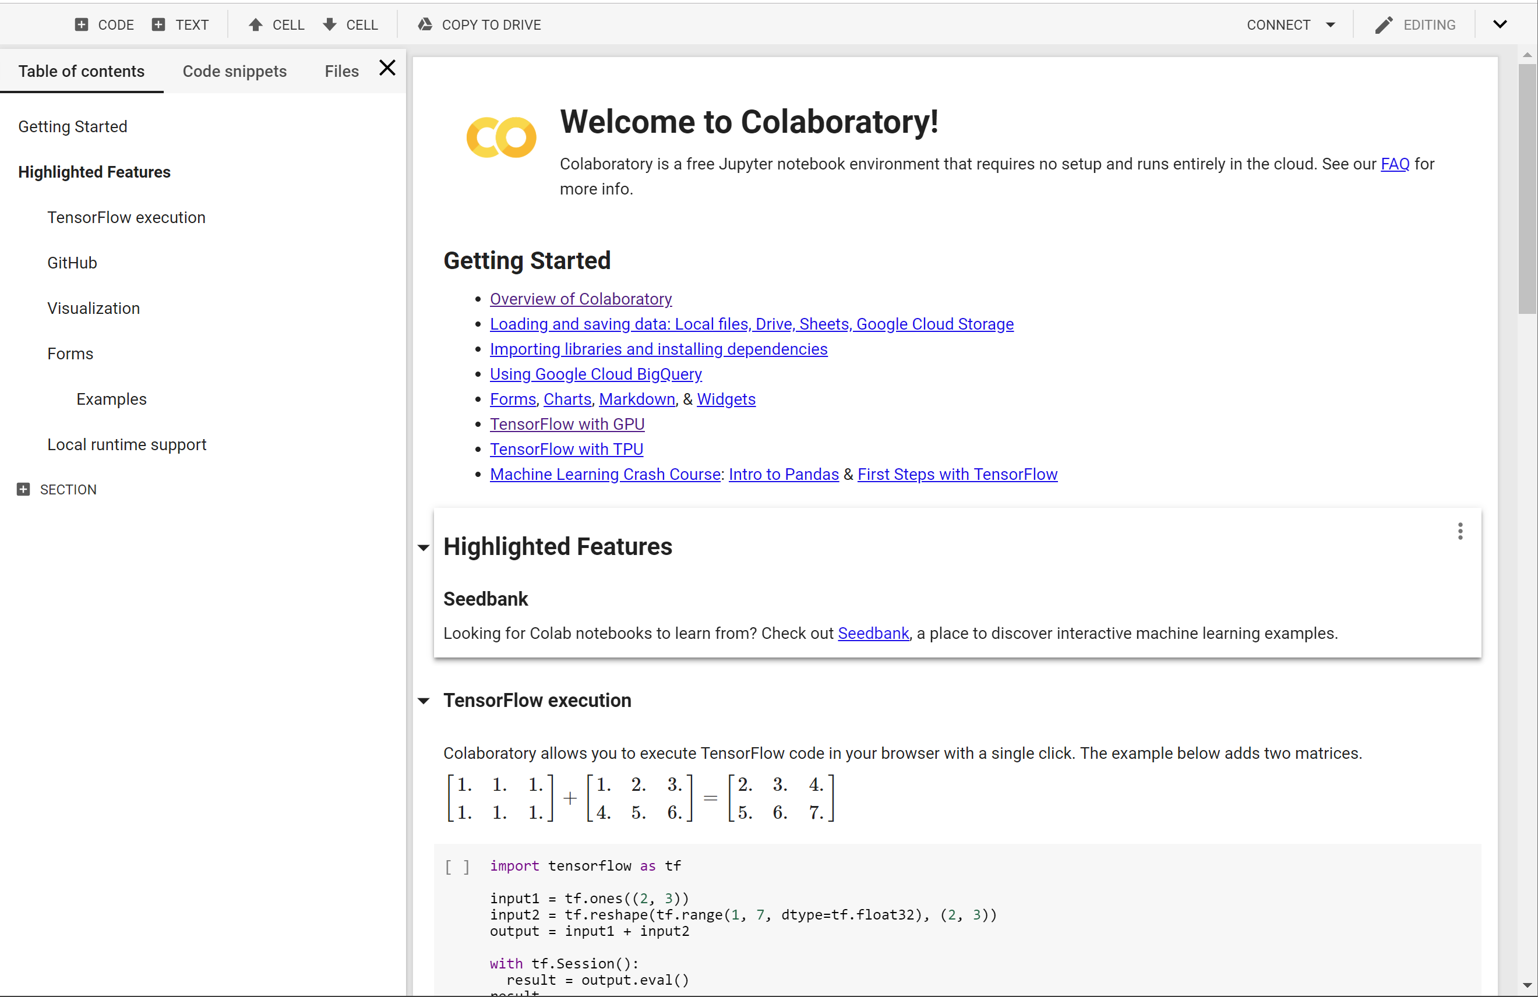
Task: Open the CONNECT dropdown arrow
Action: 1331,24
